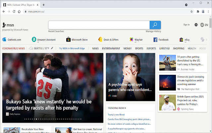This screenshot has height=133, width=212.
Task: Click Camila Alves McConaughey trending link
Action: pos(129,119)
